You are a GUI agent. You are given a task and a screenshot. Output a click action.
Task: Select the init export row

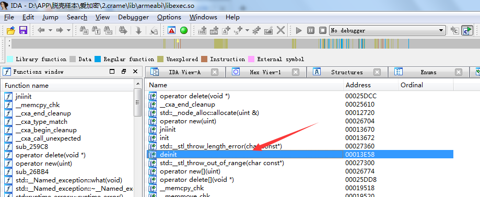[x=300, y=138]
